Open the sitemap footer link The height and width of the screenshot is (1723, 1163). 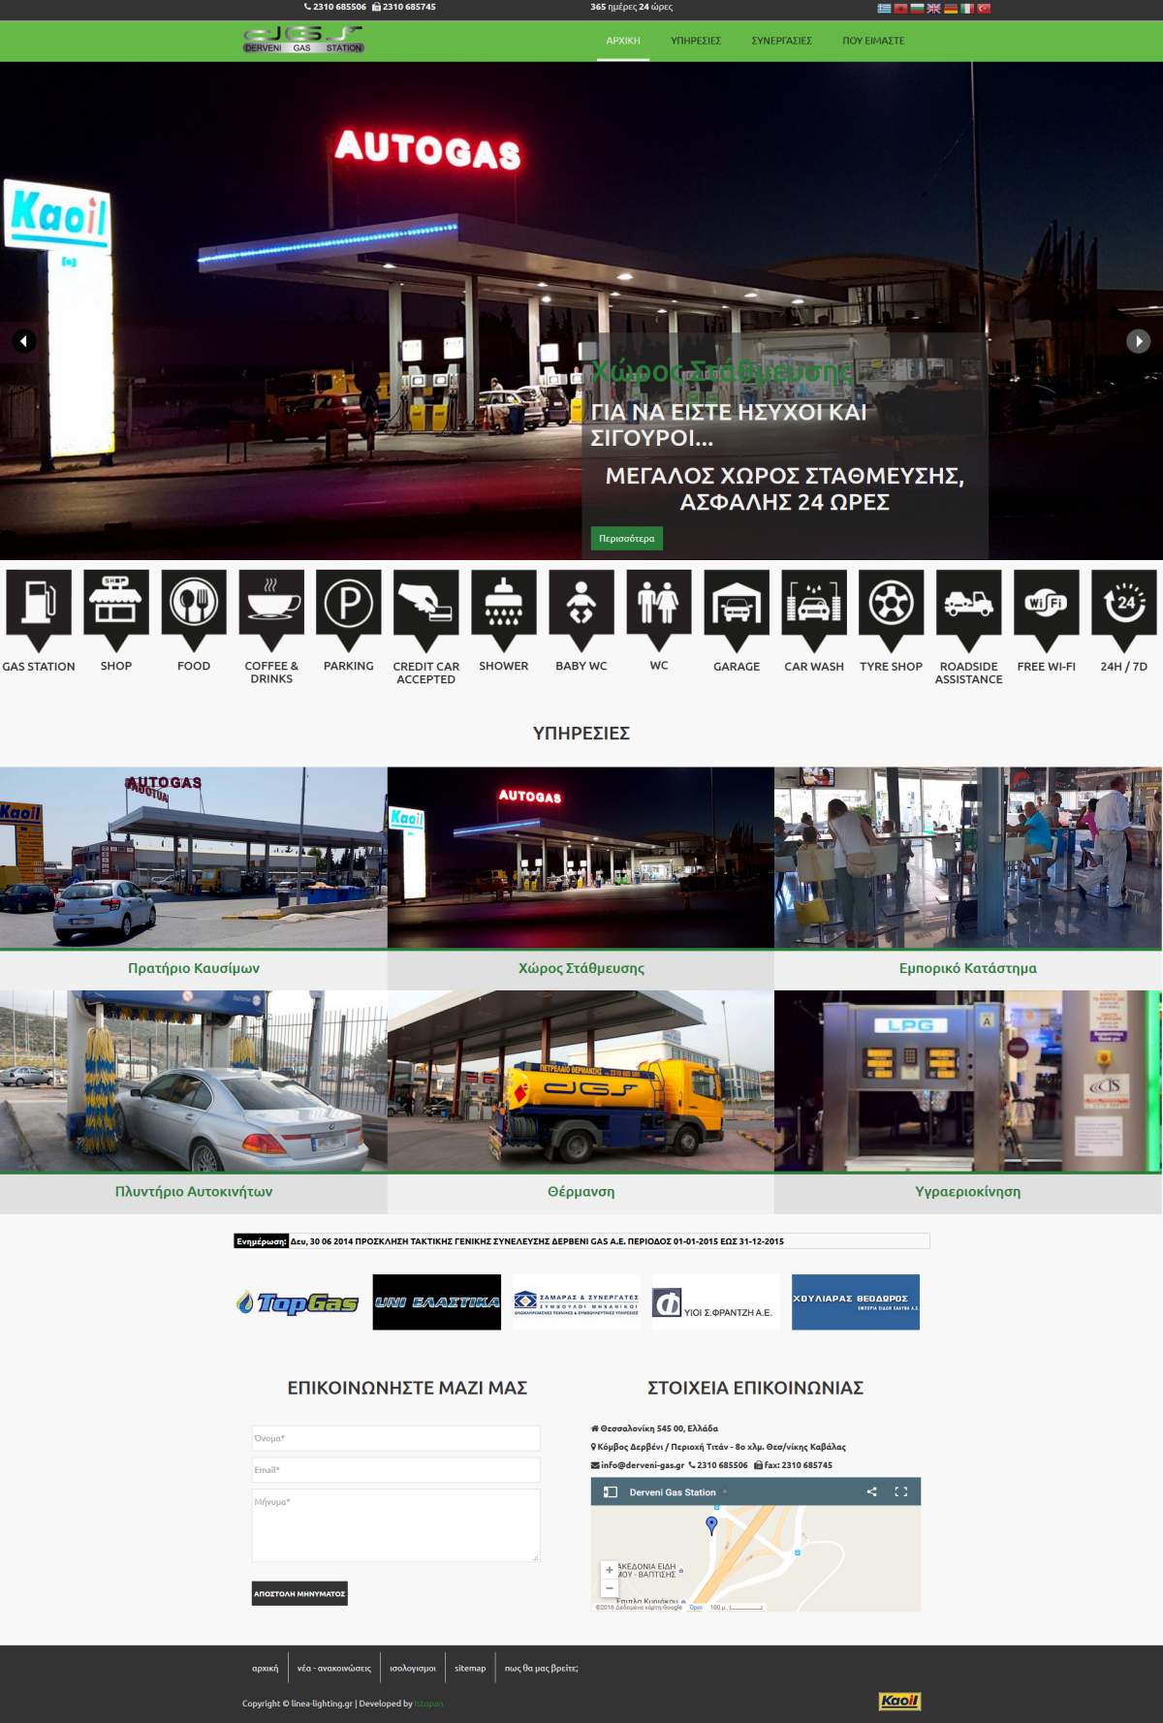pos(470,1668)
